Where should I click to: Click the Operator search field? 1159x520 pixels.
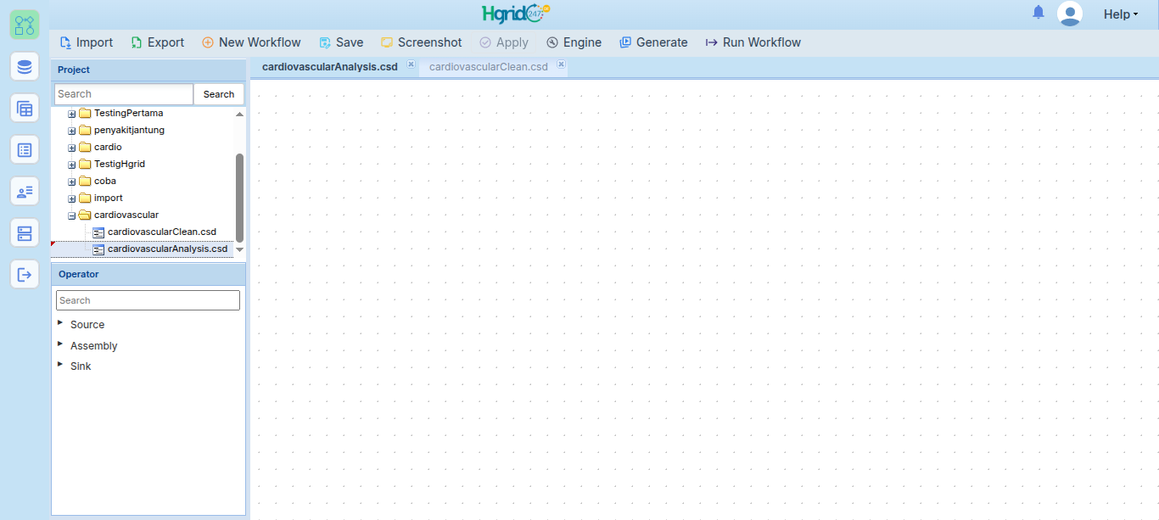tap(148, 300)
